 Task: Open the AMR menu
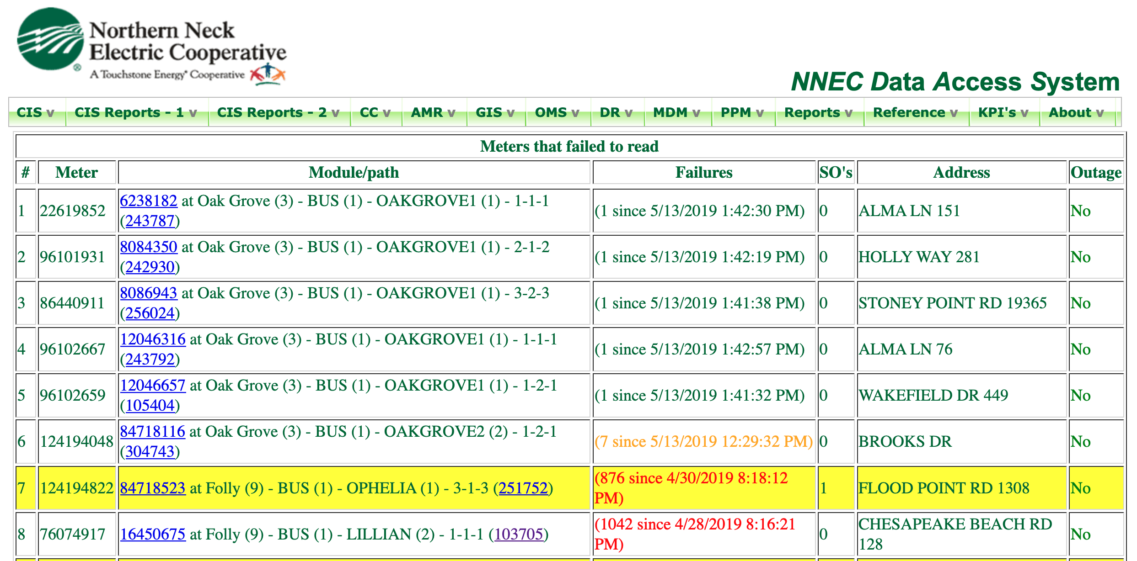(x=433, y=112)
